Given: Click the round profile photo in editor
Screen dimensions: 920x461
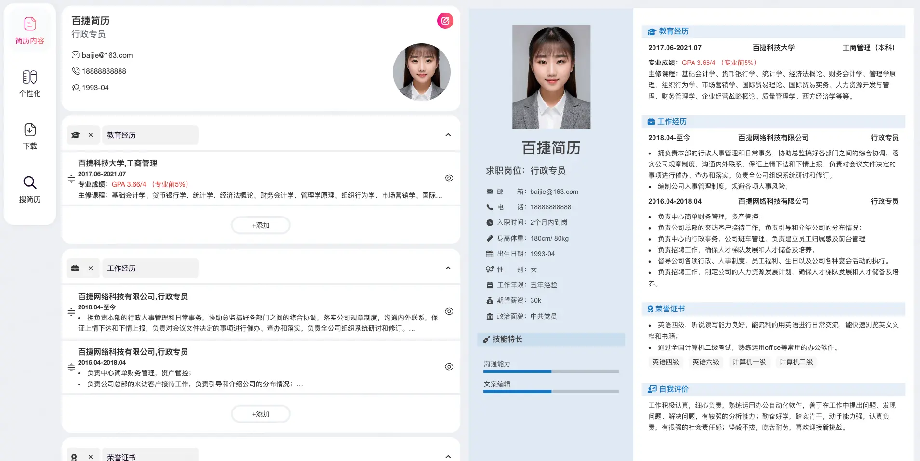Looking at the screenshot, I should point(422,72).
